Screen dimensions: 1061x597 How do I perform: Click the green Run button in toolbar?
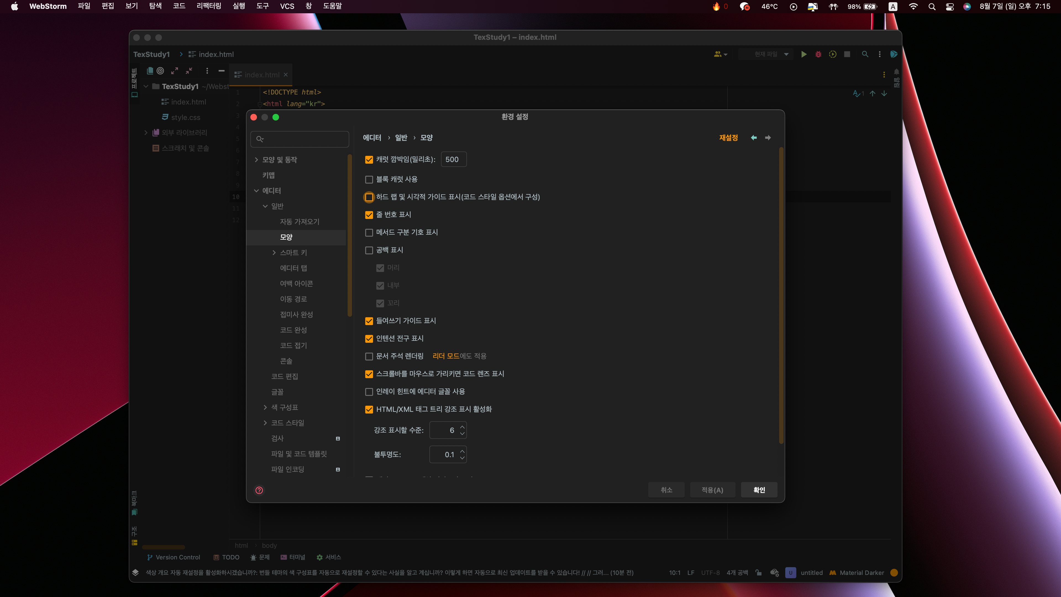tap(803, 54)
